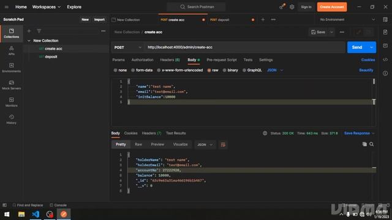
Task: Click the blue Send button
Action: coord(357,48)
